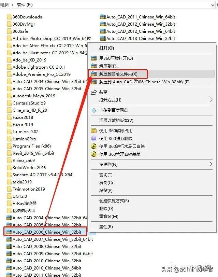This screenshot has height=277, width=218.
Task: Click the 360Downloads folder icon
Action: point(9,17)
